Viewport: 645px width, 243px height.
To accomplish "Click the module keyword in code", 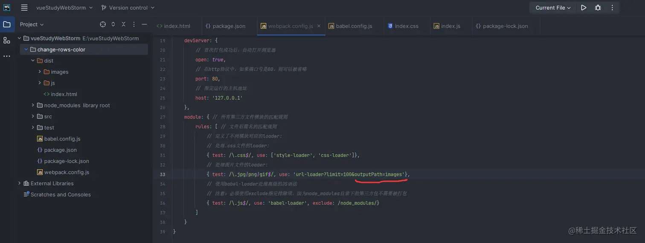I will coord(192,117).
